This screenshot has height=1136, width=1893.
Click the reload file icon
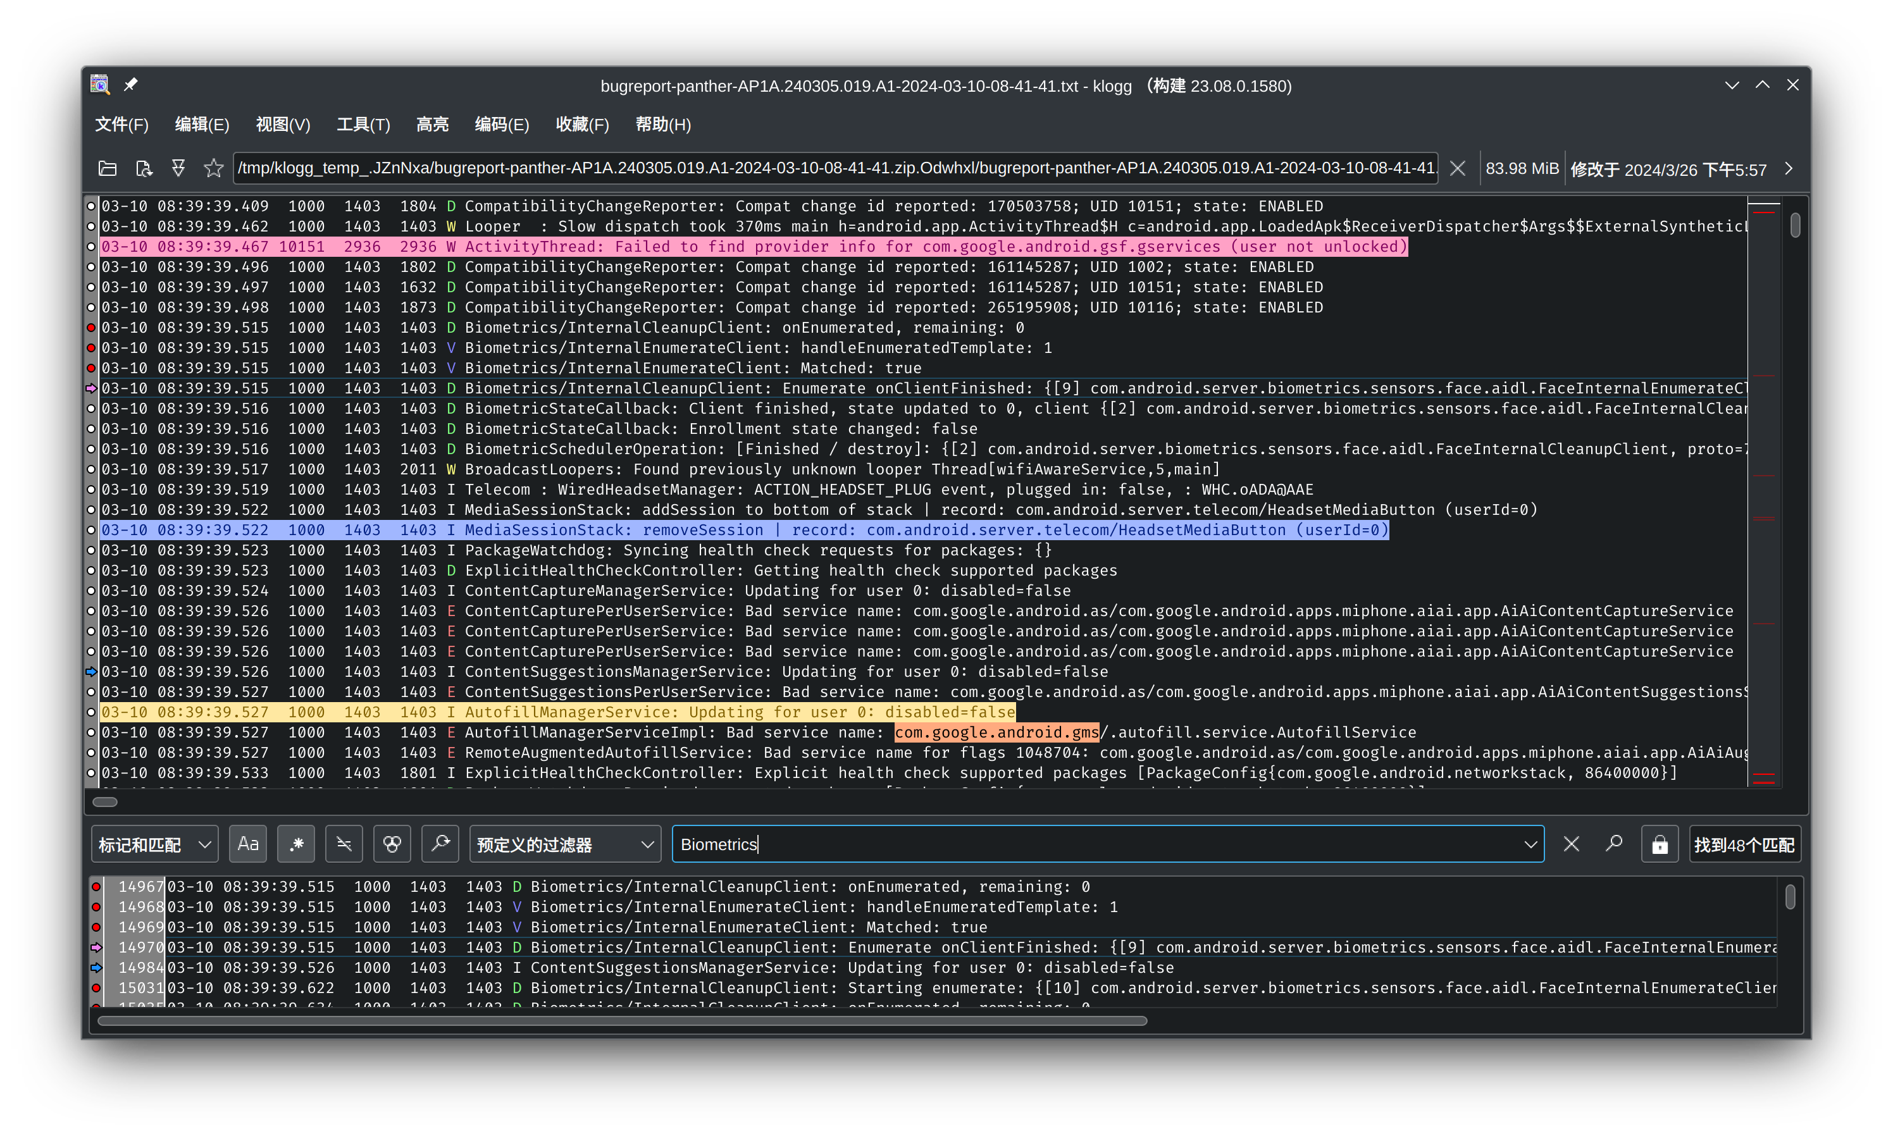[x=143, y=168]
